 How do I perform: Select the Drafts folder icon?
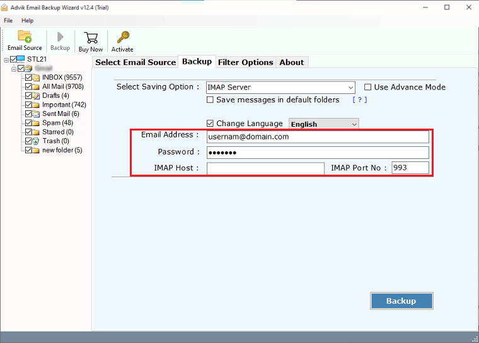pos(36,96)
